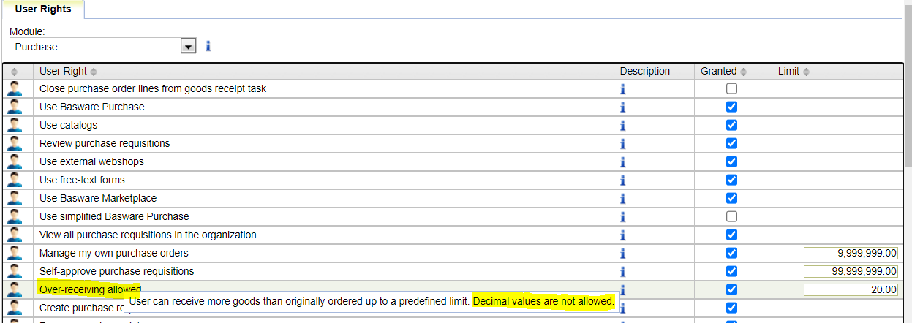Click info icon next to Module dropdown
Viewport: 912px width, 323px height.
pyautogui.click(x=208, y=46)
